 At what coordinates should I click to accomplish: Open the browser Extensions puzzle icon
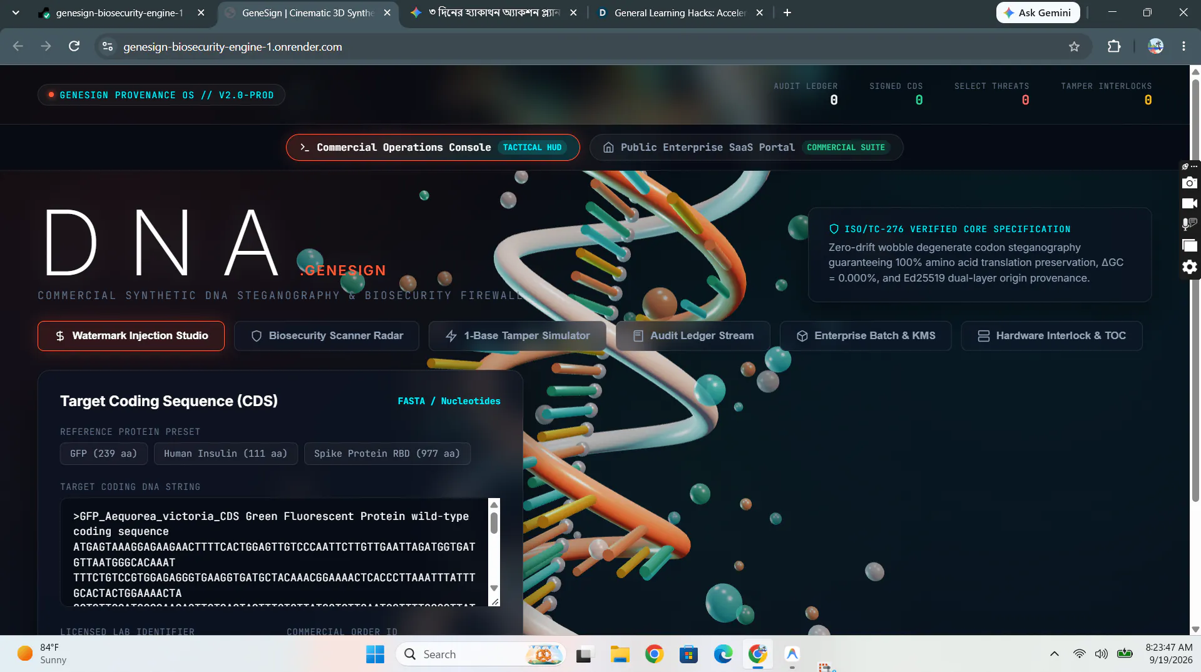click(1114, 46)
